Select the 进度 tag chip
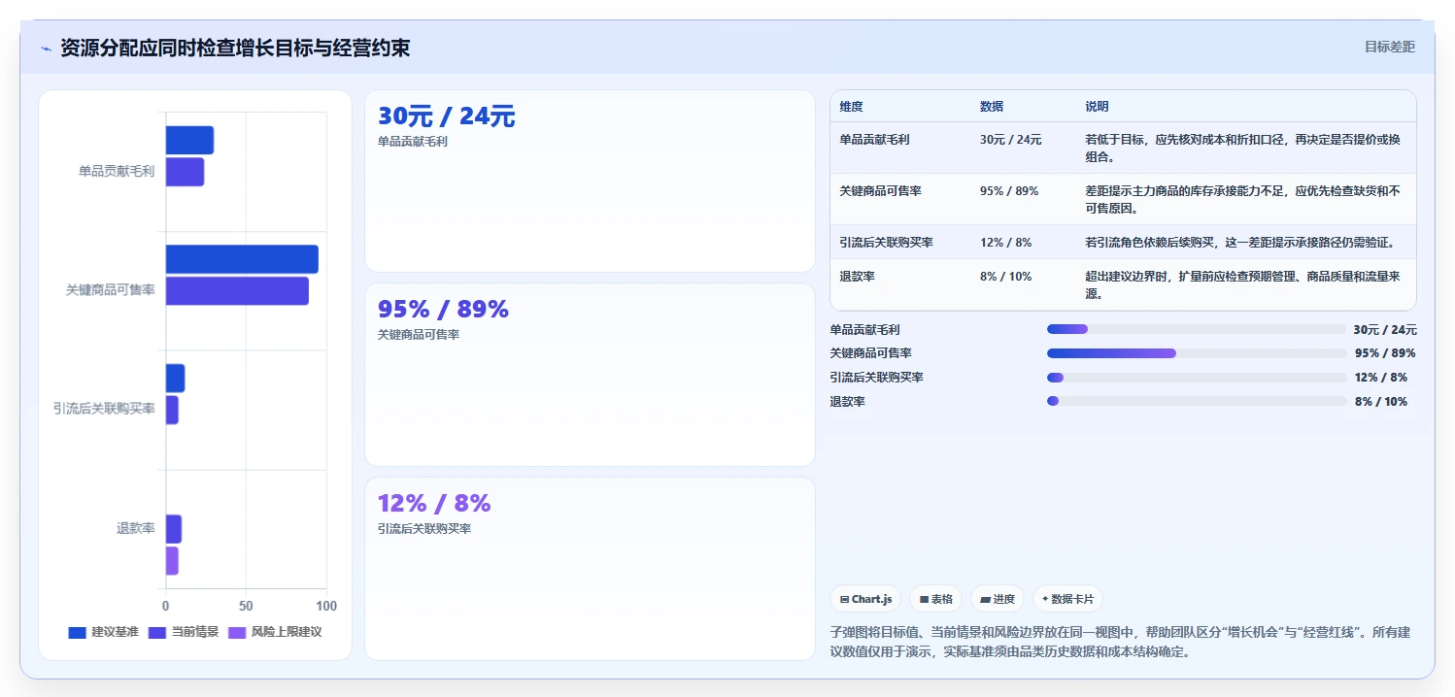The height and width of the screenshot is (697, 1455). coord(998,599)
